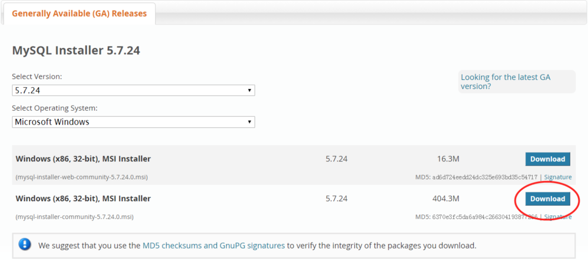The image size is (588, 260).
Task: Click the blue info icon
Action: click(x=25, y=245)
